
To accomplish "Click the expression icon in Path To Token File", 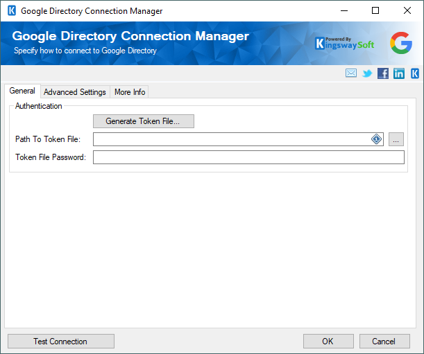I will click(x=376, y=139).
